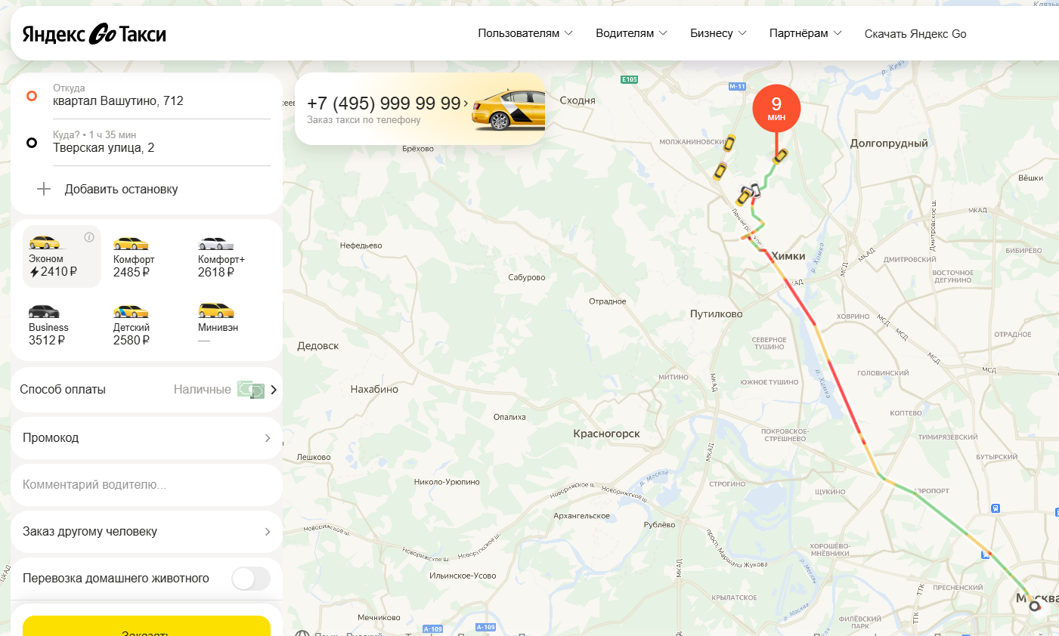Click the Красногорск label on the map
The height and width of the screenshot is (636, 1059).
point(606,434)
